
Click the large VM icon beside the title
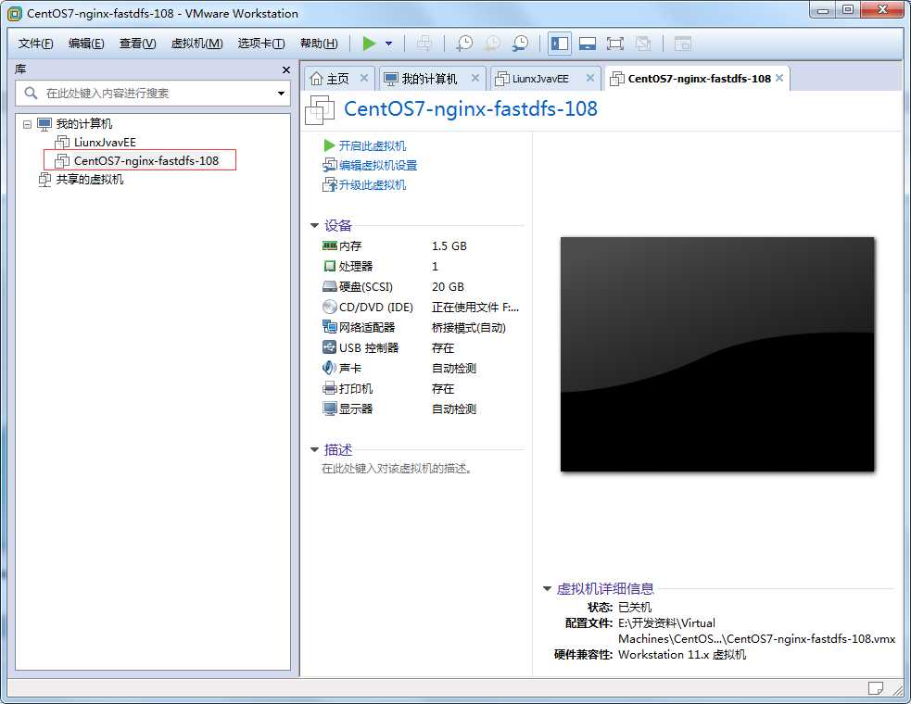(x=320, y=110)
